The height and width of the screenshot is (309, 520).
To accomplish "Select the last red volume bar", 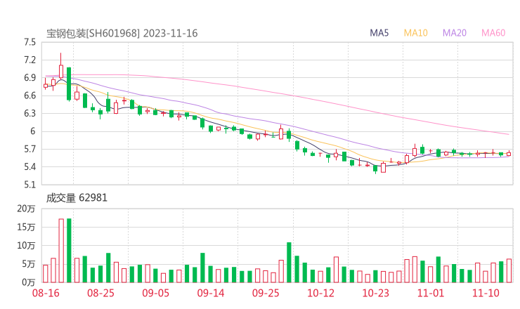I will (x=509, y=271).
